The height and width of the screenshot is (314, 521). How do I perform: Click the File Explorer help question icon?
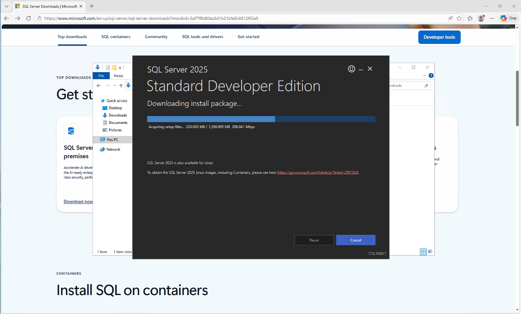(431, 76)
